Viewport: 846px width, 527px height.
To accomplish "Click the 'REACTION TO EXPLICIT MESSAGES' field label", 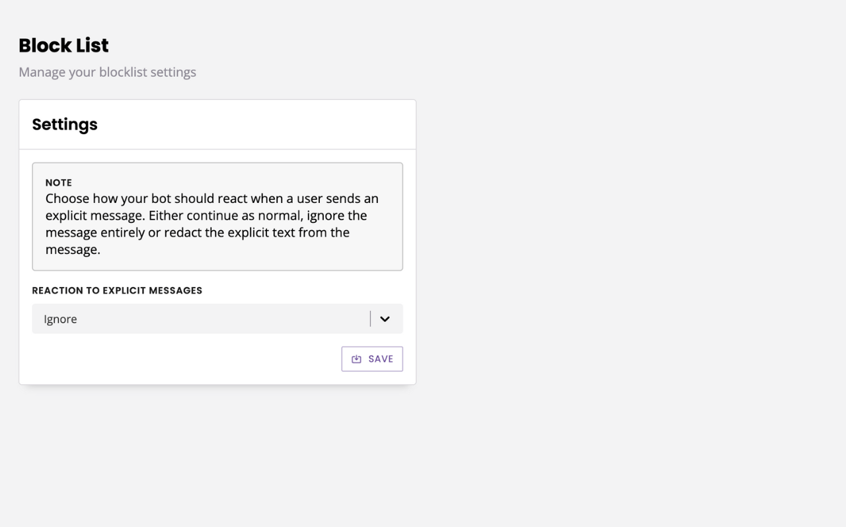I will pyautogui.click(x=117, y=290).
